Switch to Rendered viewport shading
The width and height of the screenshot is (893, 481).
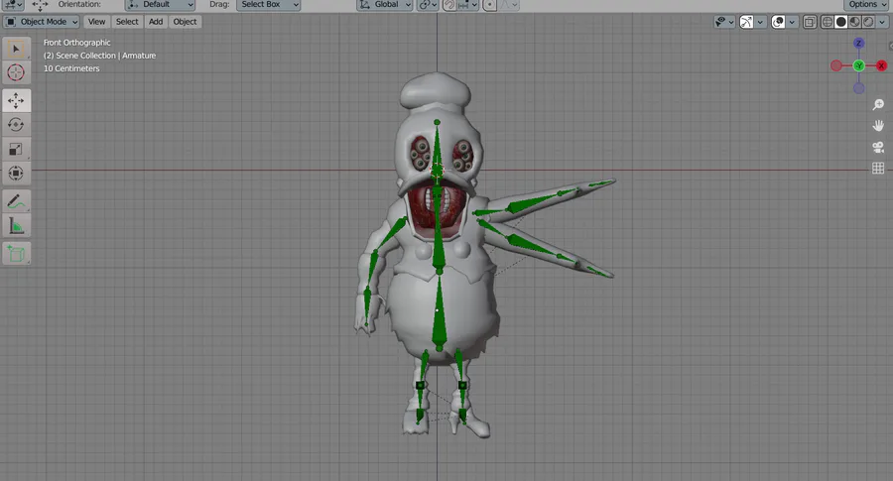point(868,22)
